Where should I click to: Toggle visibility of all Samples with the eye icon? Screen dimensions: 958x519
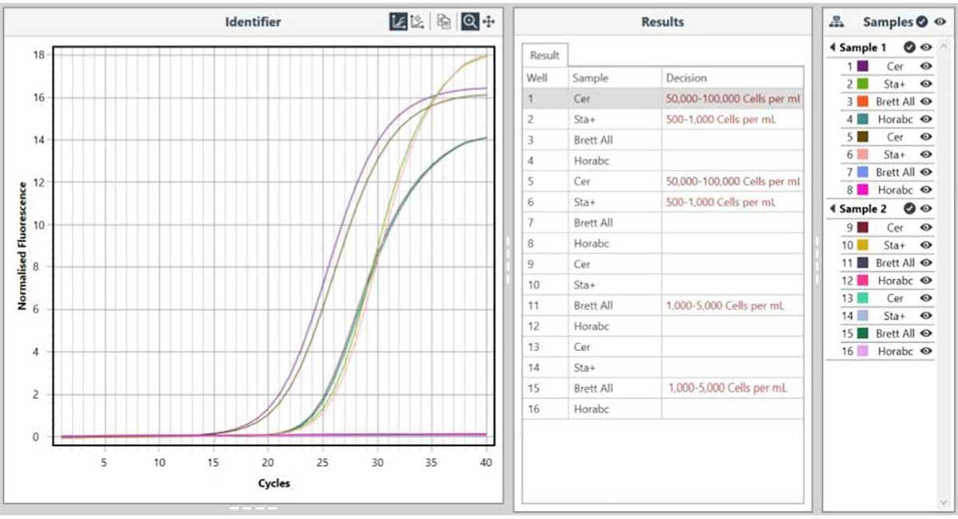[939, 22]
